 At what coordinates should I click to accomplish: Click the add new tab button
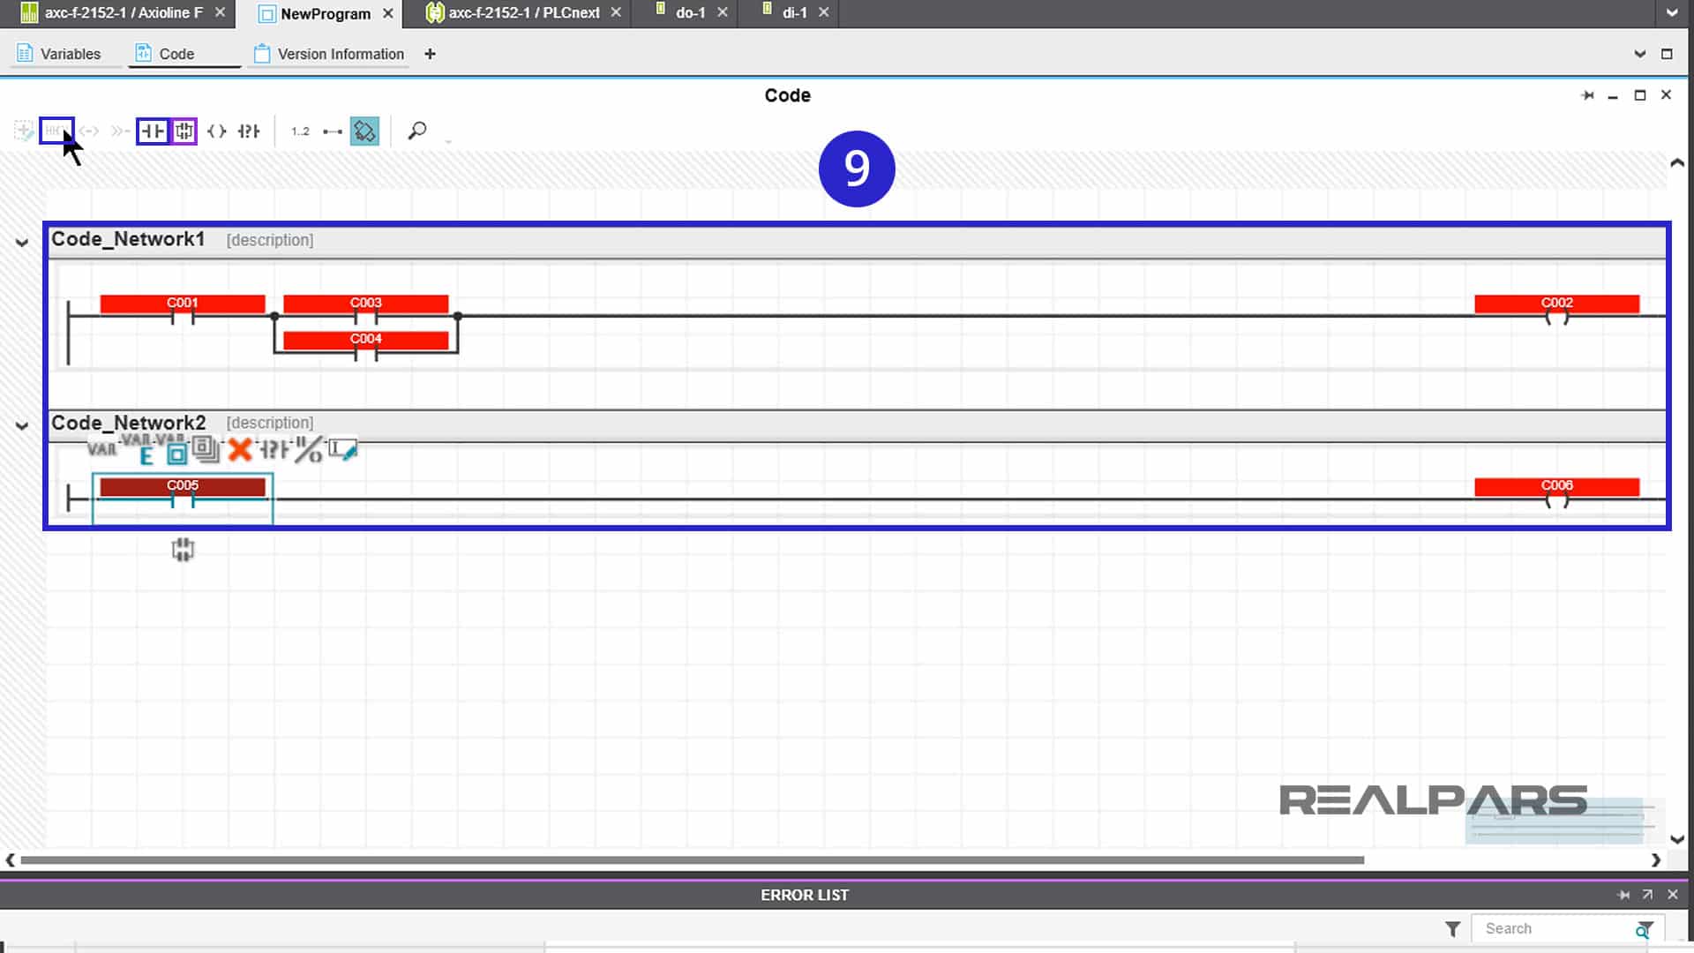pyautogui.click(x=430, y=54)
